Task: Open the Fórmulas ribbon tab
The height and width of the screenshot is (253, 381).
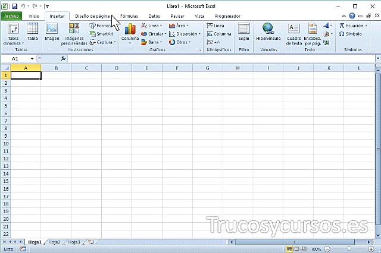Action: click(x=129, y=16)
